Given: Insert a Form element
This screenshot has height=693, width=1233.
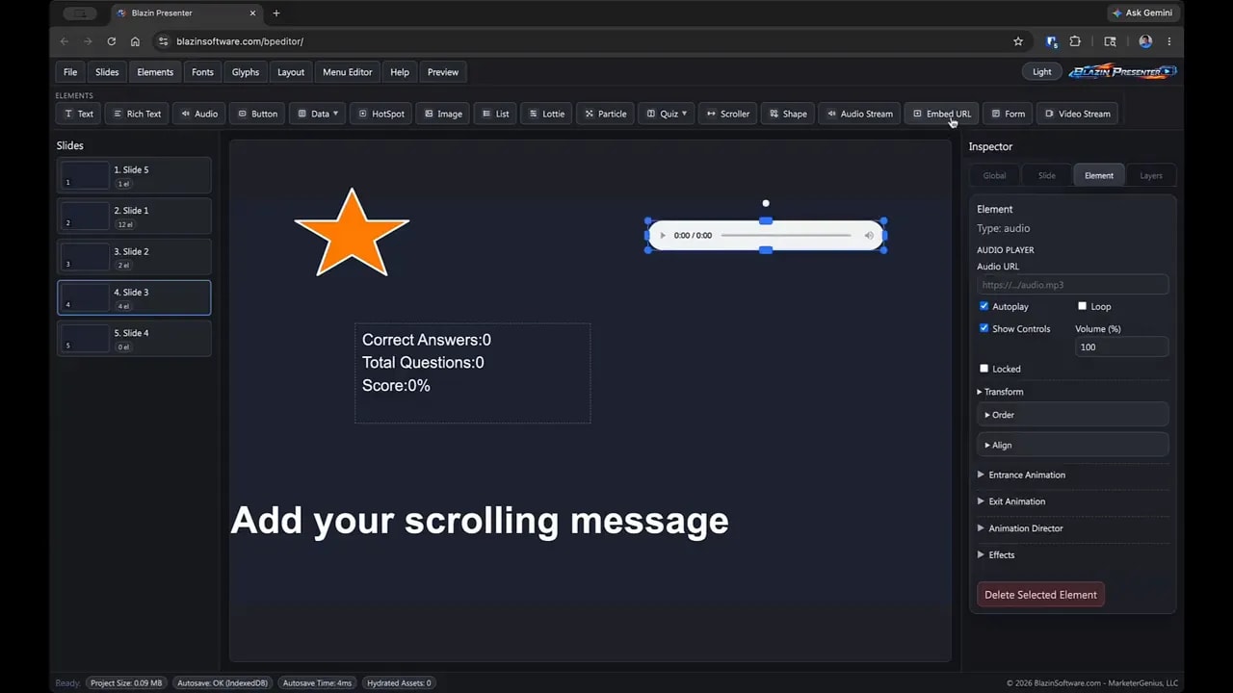Looking at the screenshot, I should click(x=1008, y=114).
